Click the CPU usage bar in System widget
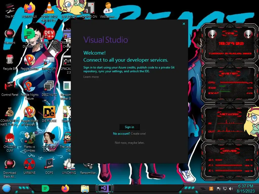The image size is (259, 194). [x=233, y=83]
